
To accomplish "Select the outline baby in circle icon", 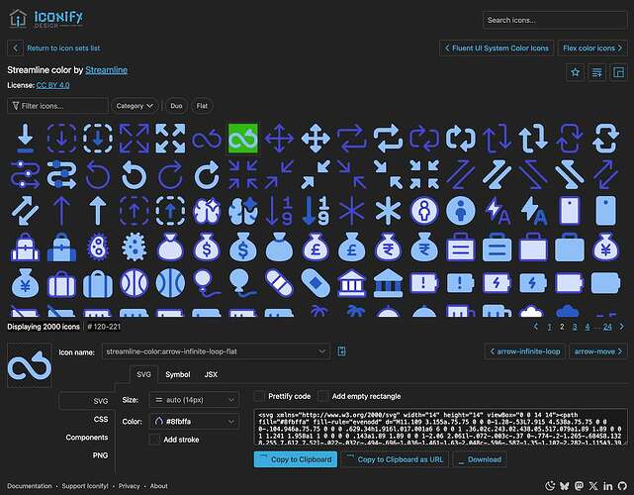I will tap(424, 211).
